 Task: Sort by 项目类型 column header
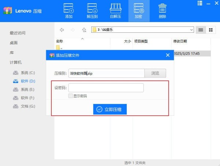141,41
